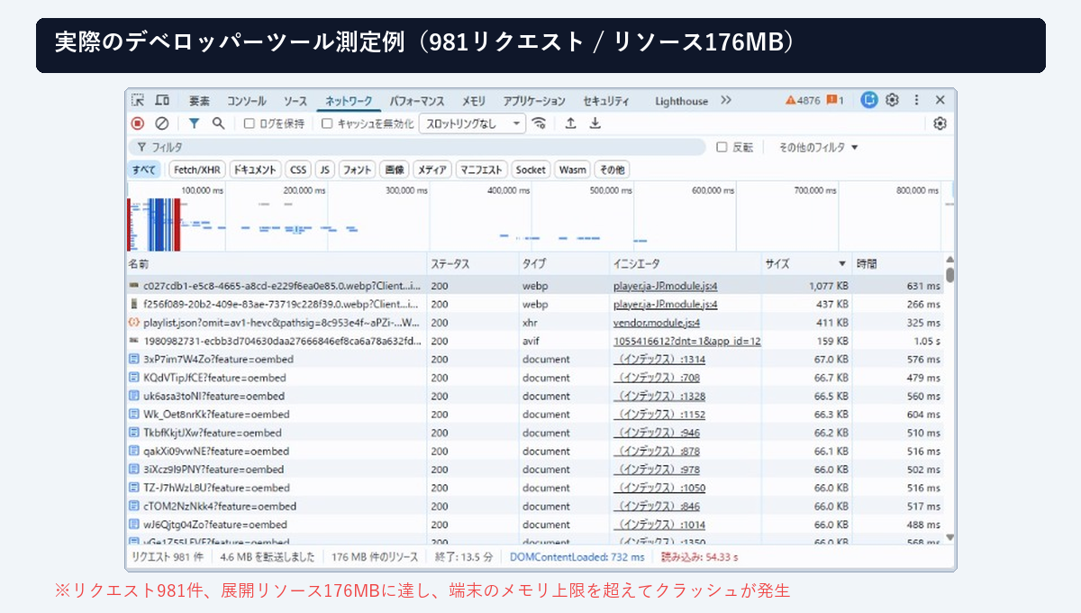Viewport: 1081px width, 613px height.
Task: Select request 3xP7im7W4Zo?feature=oembed
Action: pyautogui.click(x=535, y=360)
